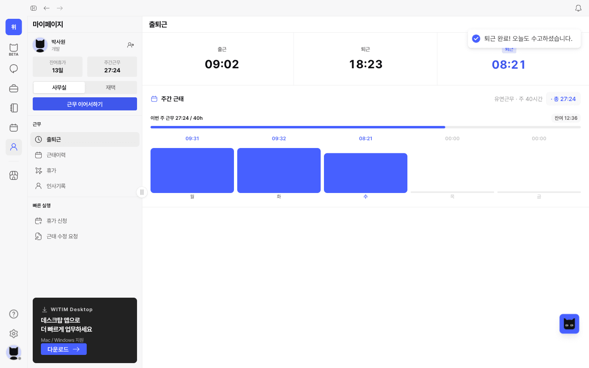Go forward with the right arrow

click(x=60, y=8)
